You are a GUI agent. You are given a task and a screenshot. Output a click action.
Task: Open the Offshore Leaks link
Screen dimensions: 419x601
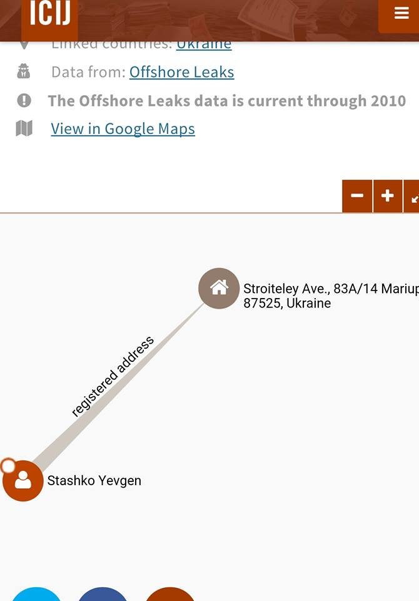(x=181, y=72)
